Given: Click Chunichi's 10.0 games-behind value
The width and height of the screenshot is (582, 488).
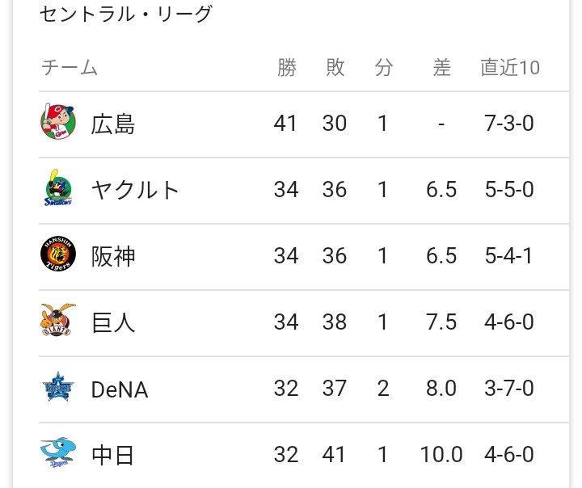Looking at the screenshot, I should tap(441, 455).
